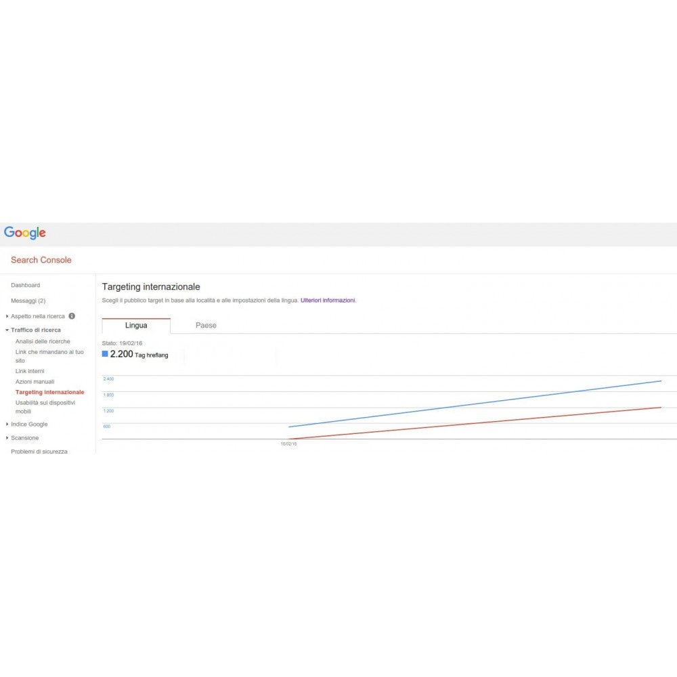This screenshot has height=677, width=677.
Task: Go to Dashboard in the sidebar
Action: [26, 285]
